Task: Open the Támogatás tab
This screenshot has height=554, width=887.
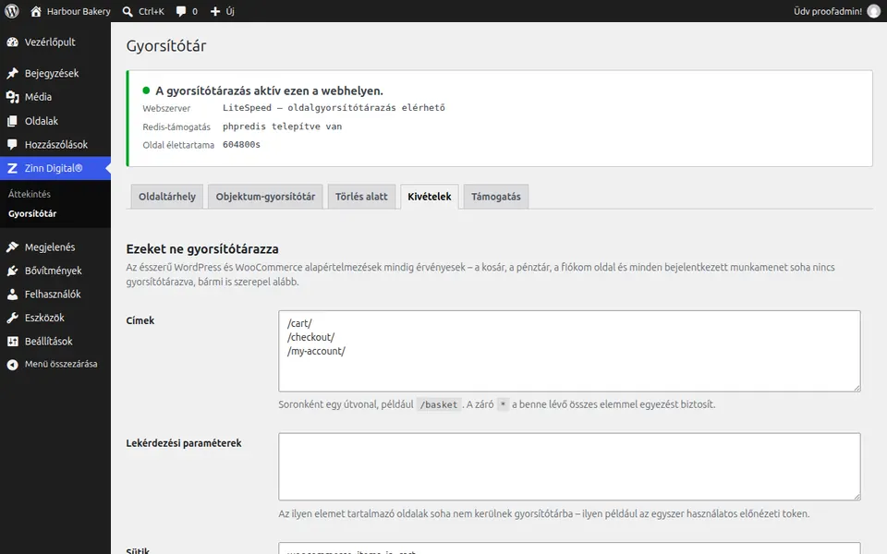Action: coord(496,197)
